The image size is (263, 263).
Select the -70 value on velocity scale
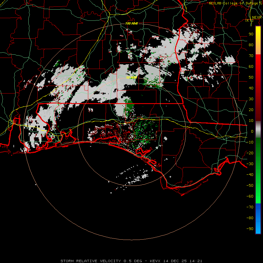pos(250,207)
